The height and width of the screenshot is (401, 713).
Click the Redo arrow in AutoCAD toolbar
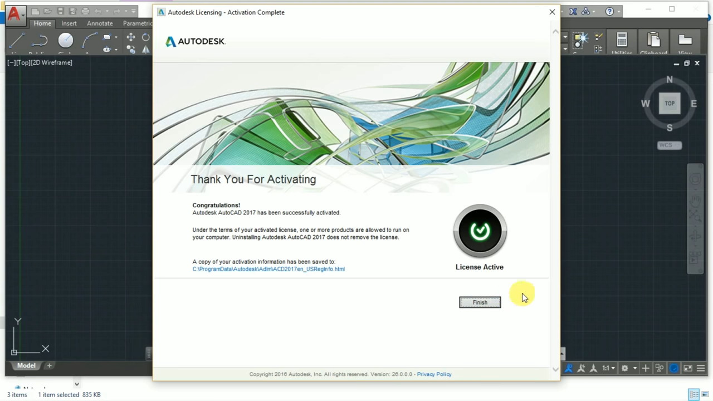pos(117,11)
